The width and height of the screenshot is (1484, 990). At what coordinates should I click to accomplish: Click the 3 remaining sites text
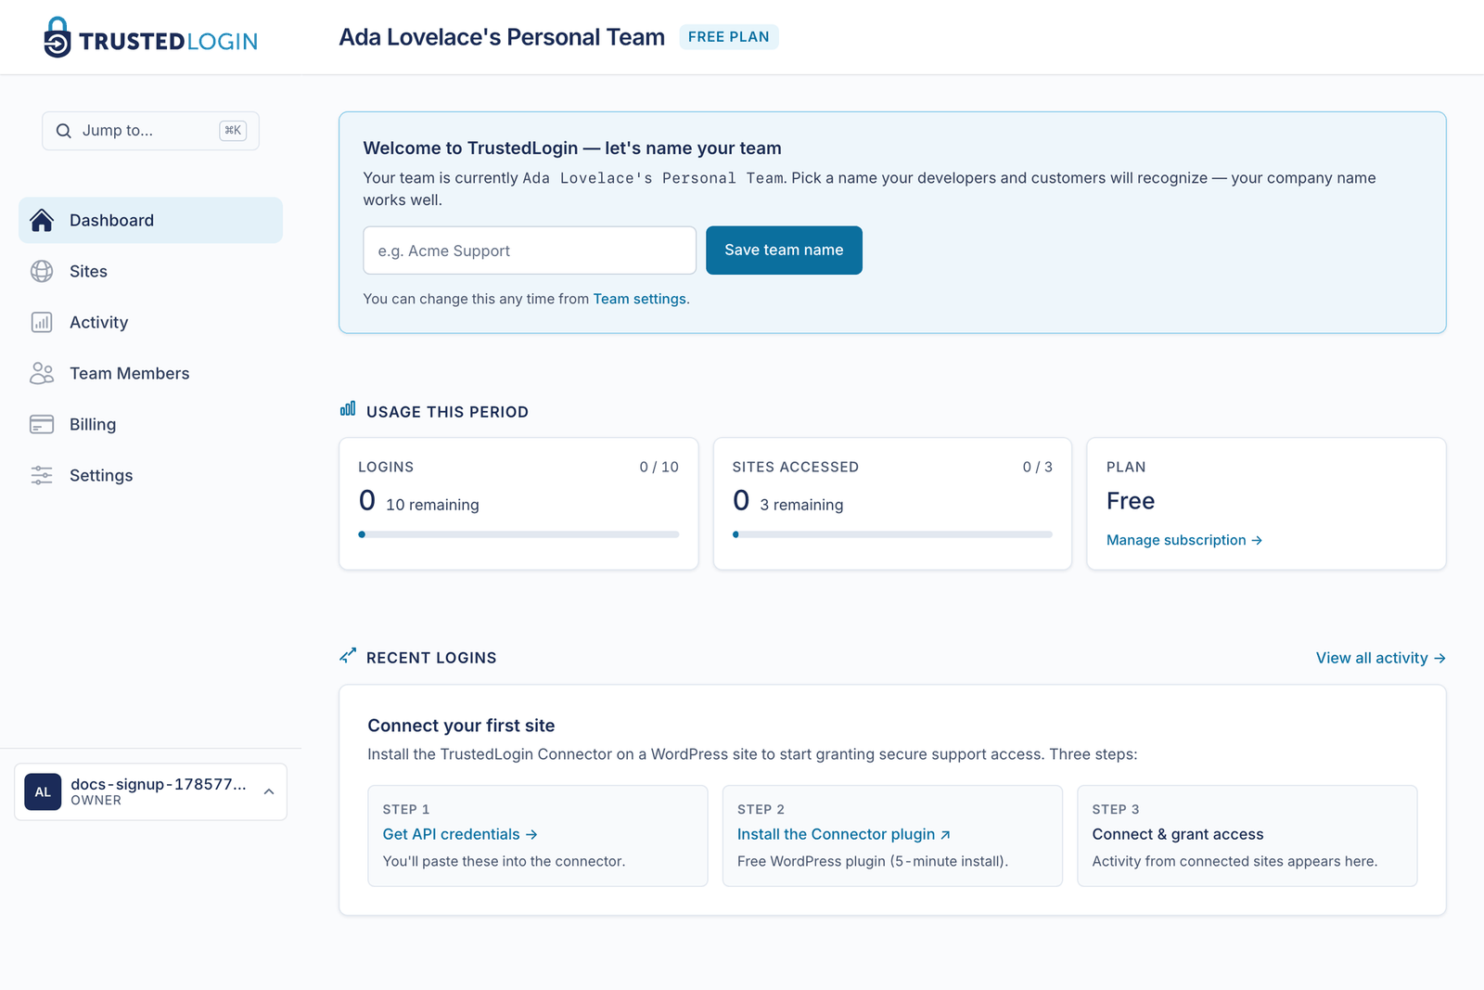click(801, 505)
